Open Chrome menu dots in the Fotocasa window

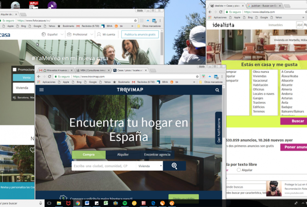[160, 20]
